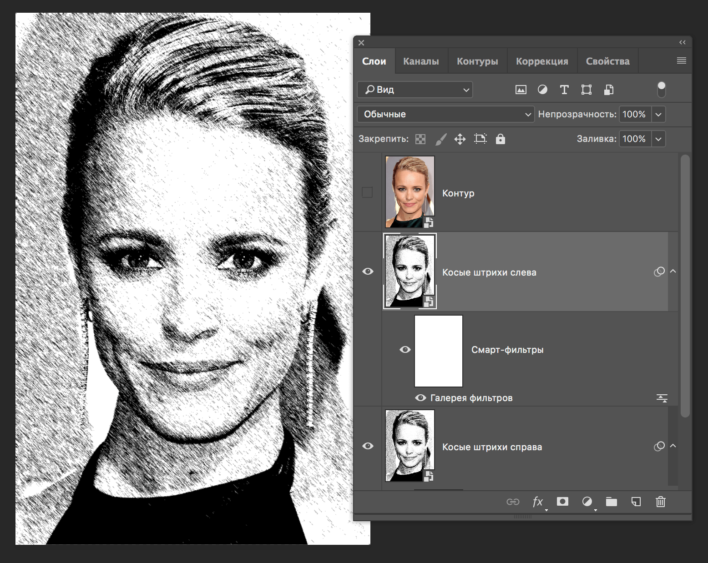The width and height of the screenshot is (708, 563).
Task: Filter layers by type using the T icon
Action: 564,90
